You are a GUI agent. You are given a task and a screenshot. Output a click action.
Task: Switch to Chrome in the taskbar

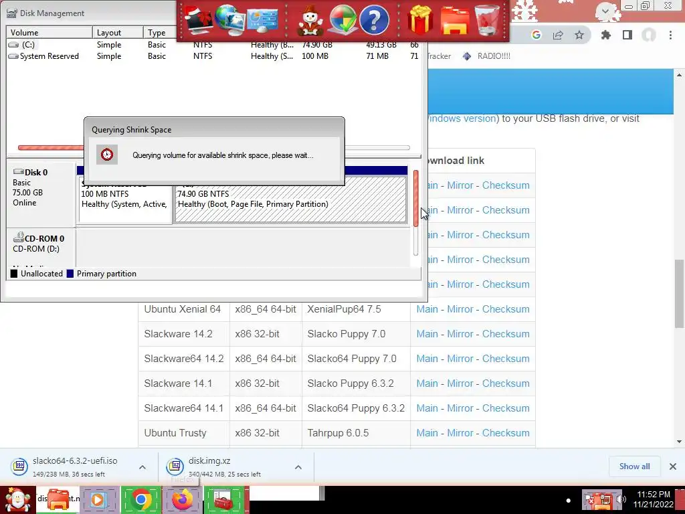click(x=140, y=499)
